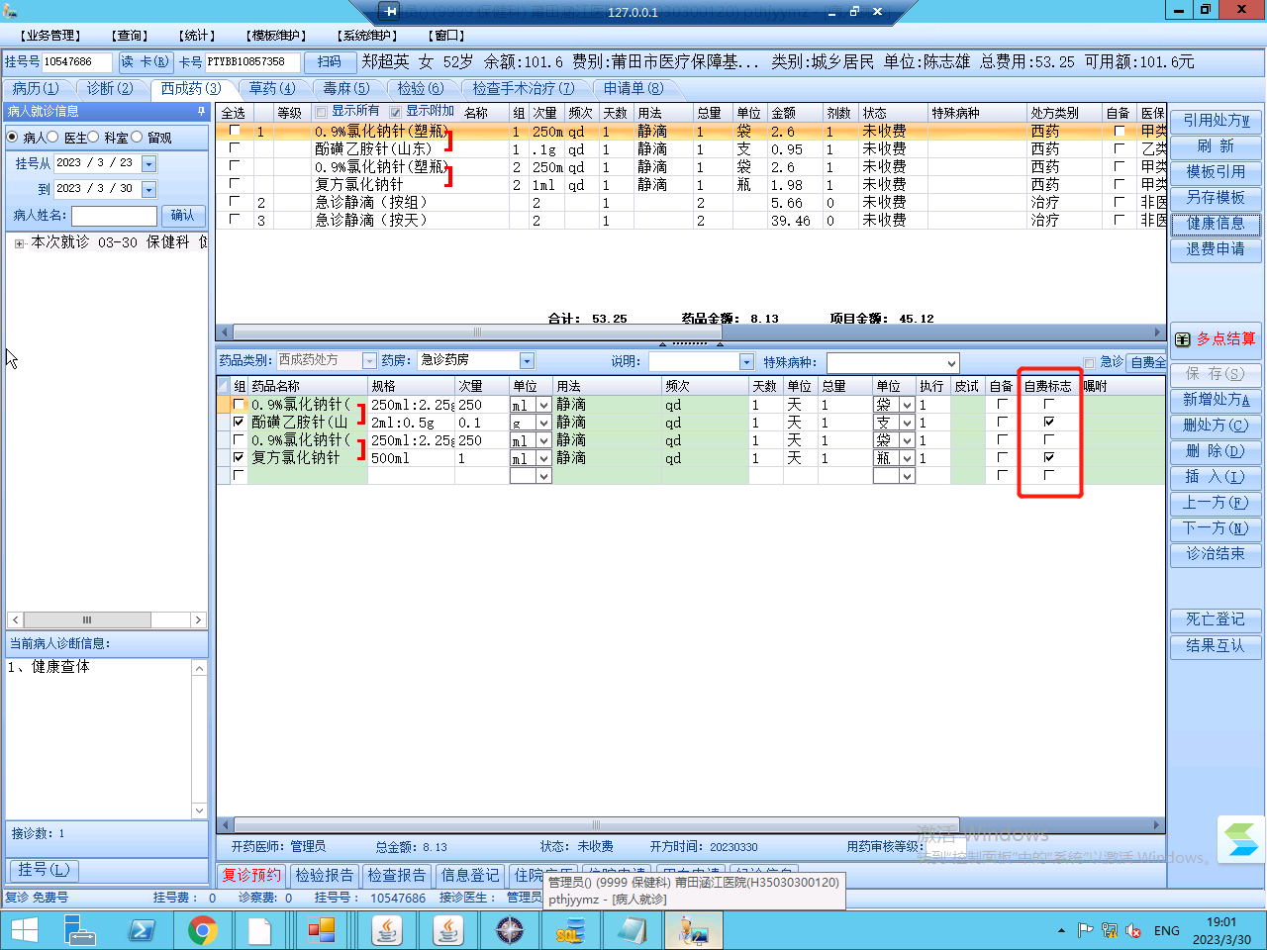Viewport: 1267px width, 950px height.
Task: Click the 挂号(L) button
Action: click(x=45, y=870)
